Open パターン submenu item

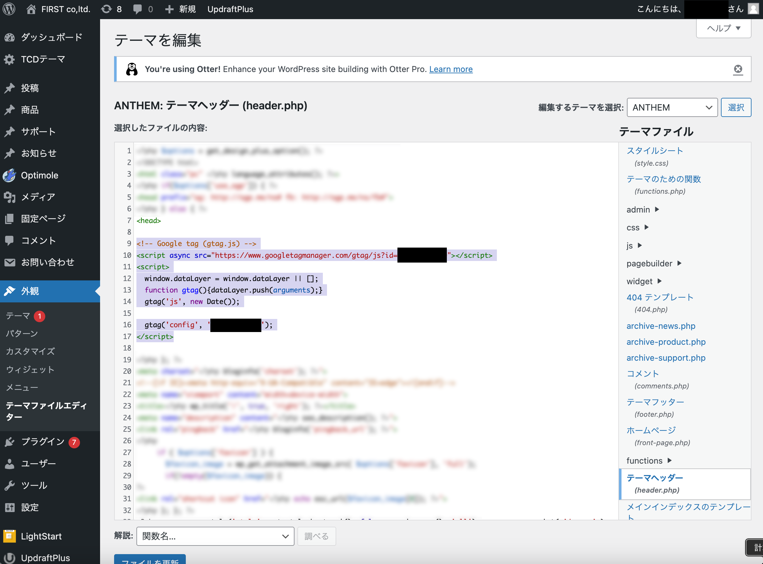coord(22,334)
